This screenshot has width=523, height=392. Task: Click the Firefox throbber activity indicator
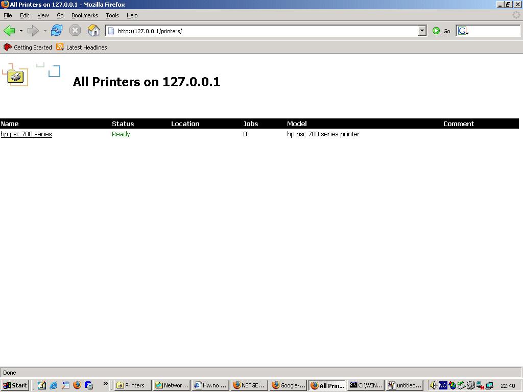point(516,15)
